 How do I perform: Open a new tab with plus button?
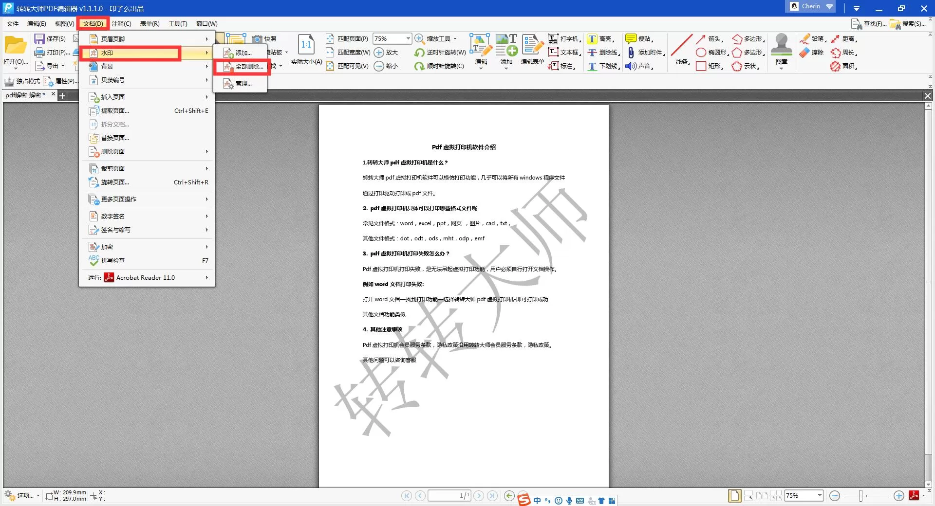click(x=62, y=96)
